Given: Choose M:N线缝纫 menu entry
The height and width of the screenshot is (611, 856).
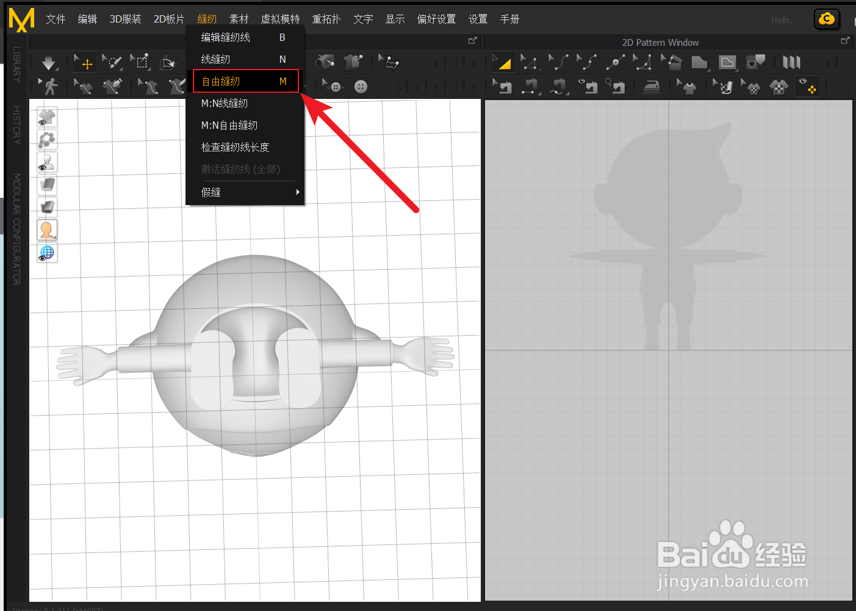Looking at the screenshot, I should tap(245, 103).
